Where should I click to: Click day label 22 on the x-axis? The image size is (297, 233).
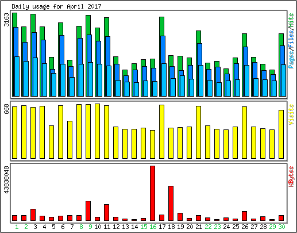[208, 227]
